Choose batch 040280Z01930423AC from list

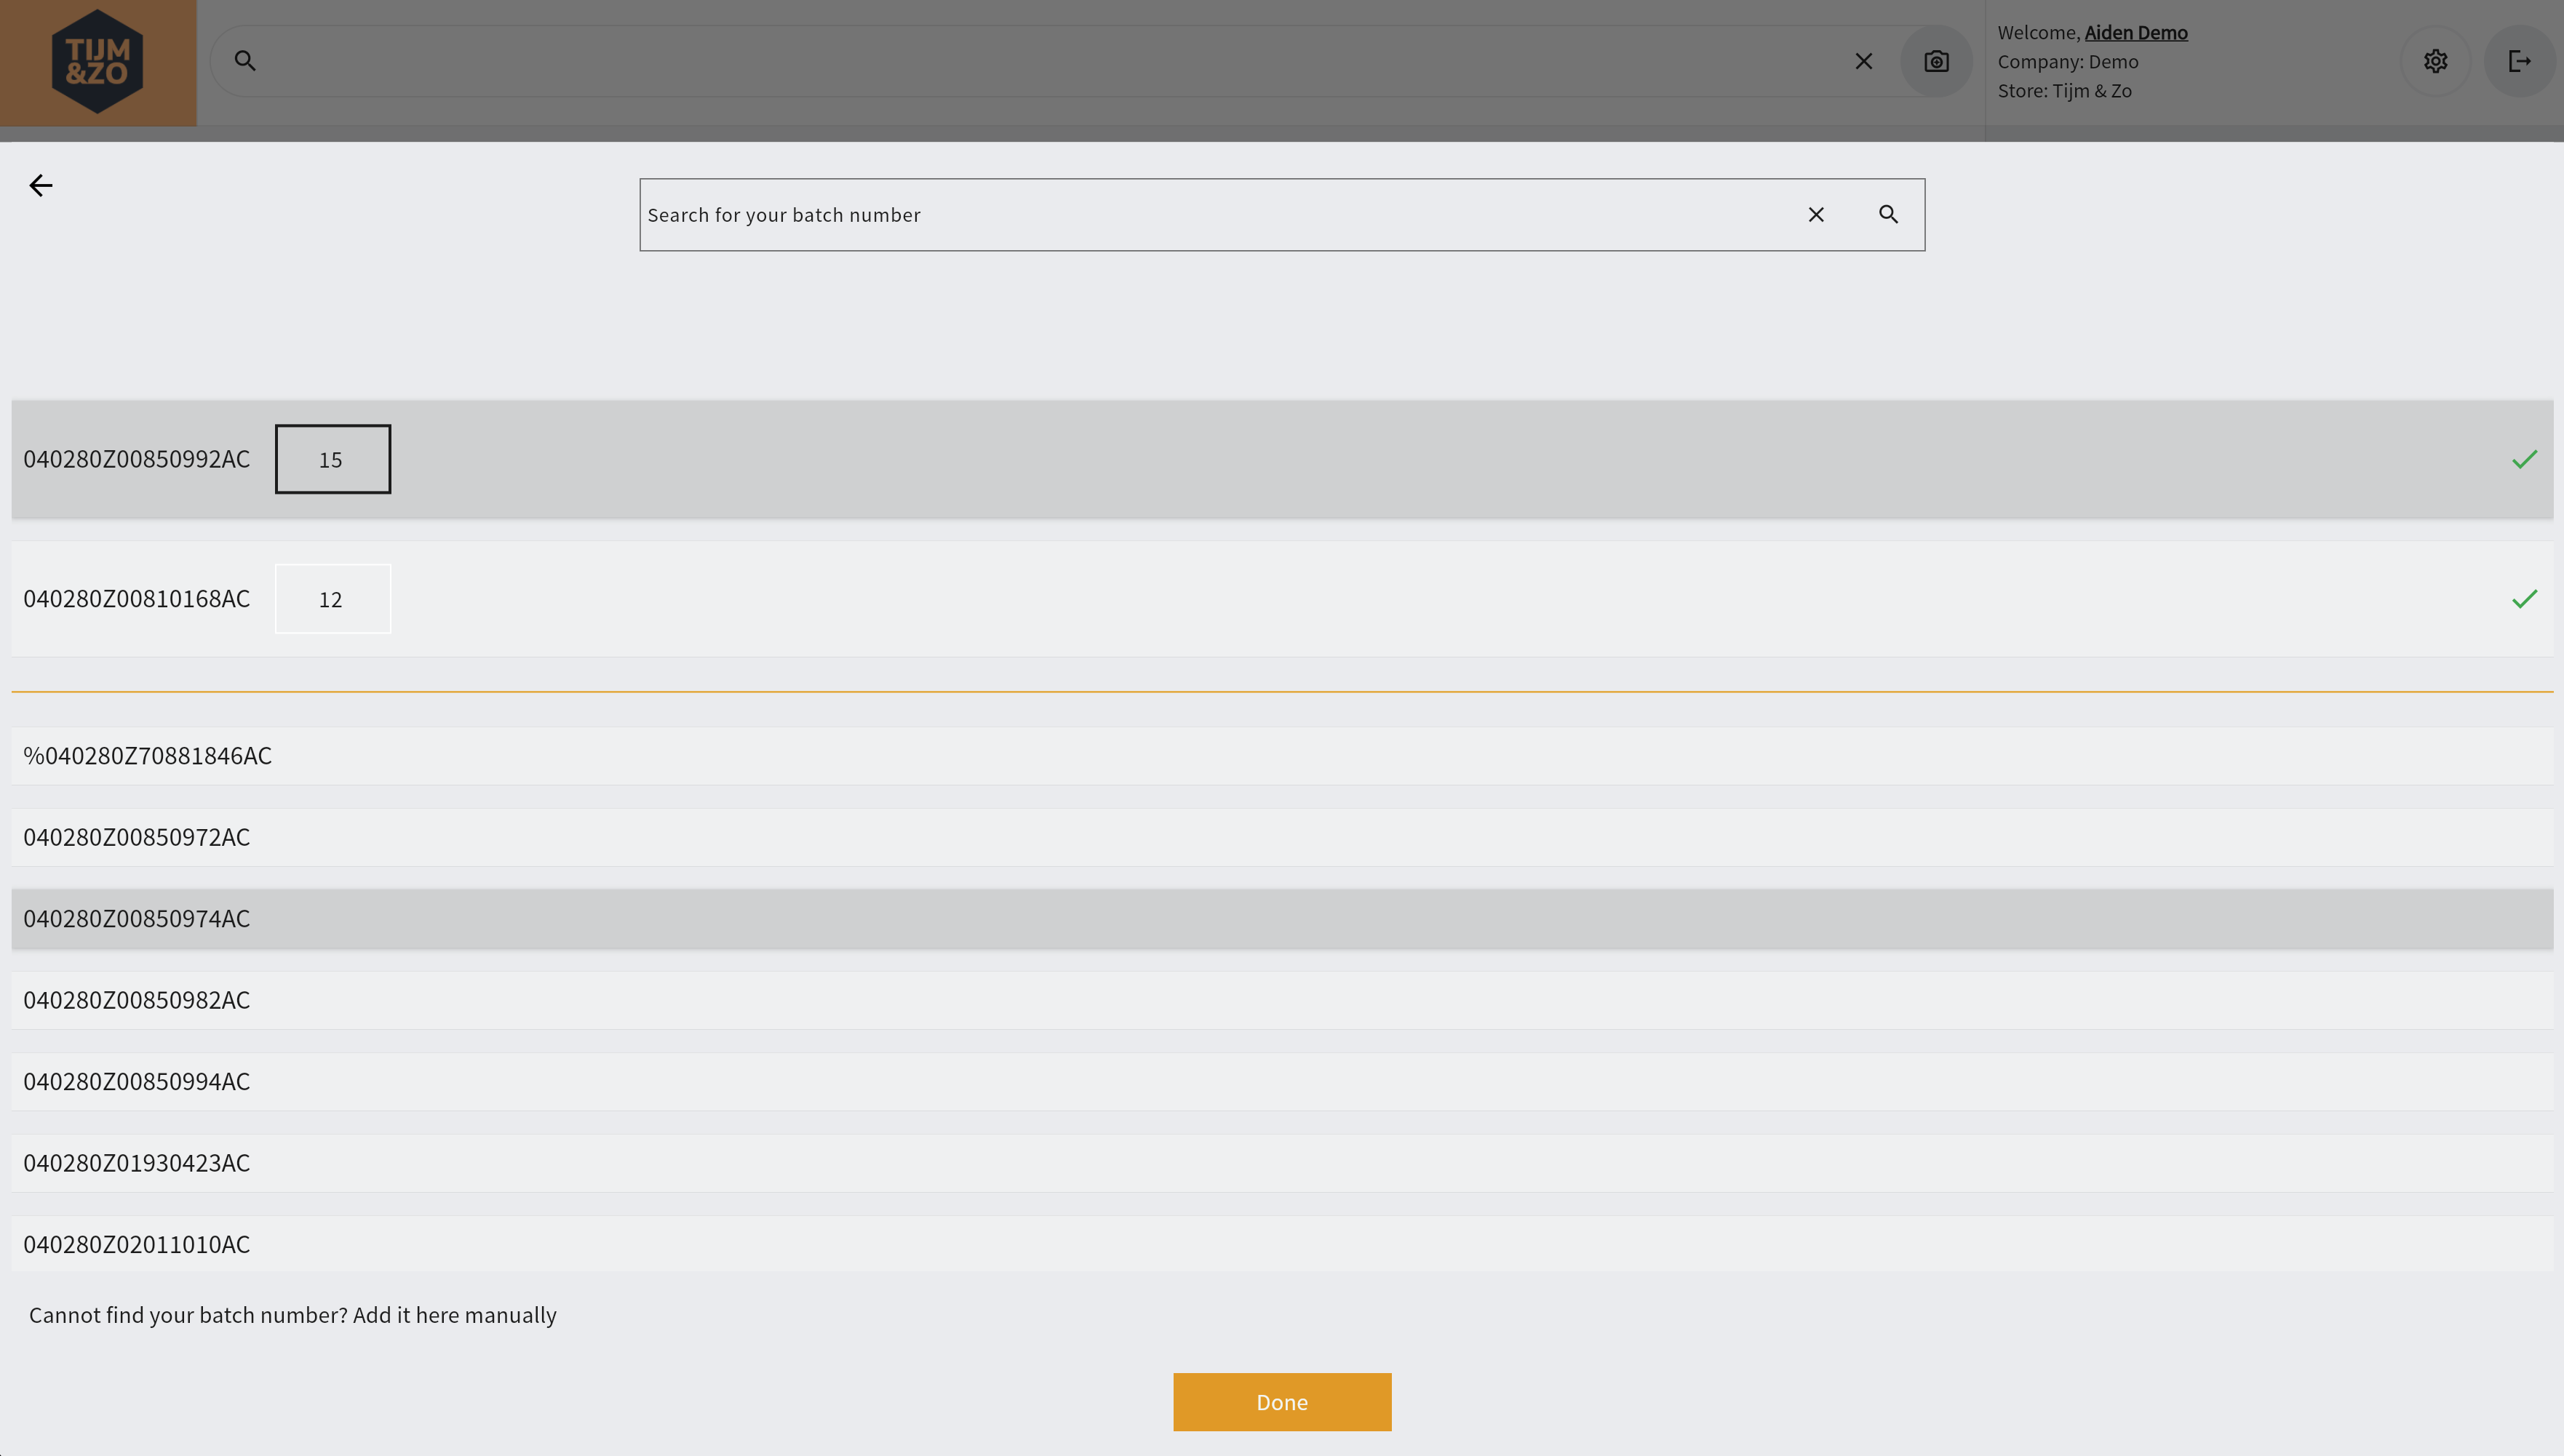pos(137,1163)
